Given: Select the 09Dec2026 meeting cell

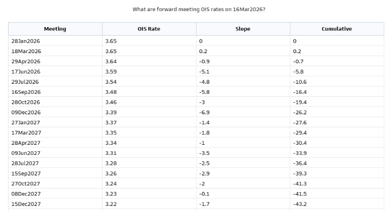Looking at the screenshot, I should (26, 112).
